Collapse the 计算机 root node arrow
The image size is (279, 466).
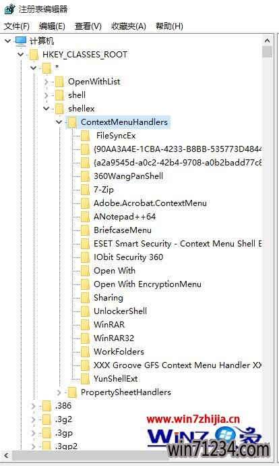[8, 41]
